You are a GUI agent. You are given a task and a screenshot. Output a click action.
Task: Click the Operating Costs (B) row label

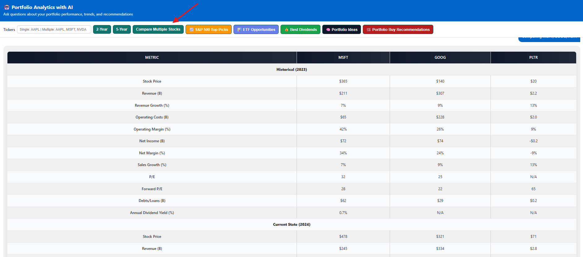coord(152,117)
